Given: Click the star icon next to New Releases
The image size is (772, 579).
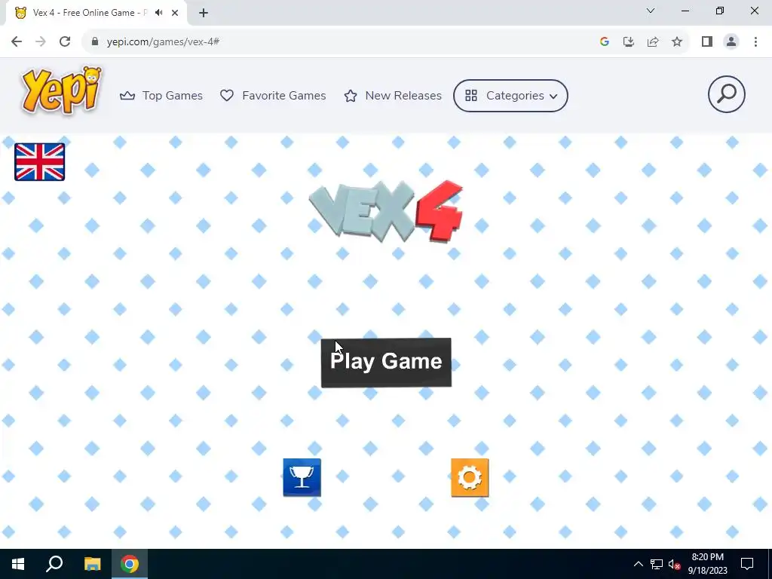Looking at the screenshot, I should click(x=351, y=96).
